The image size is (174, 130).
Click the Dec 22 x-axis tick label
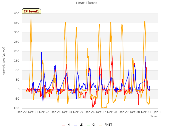(x=44, y=112)
